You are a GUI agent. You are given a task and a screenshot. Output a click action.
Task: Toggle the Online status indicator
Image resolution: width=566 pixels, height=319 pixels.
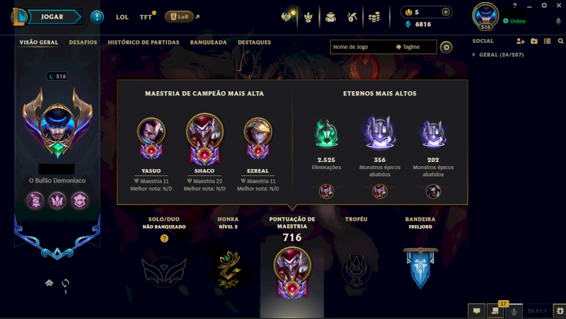pos(514,21)
